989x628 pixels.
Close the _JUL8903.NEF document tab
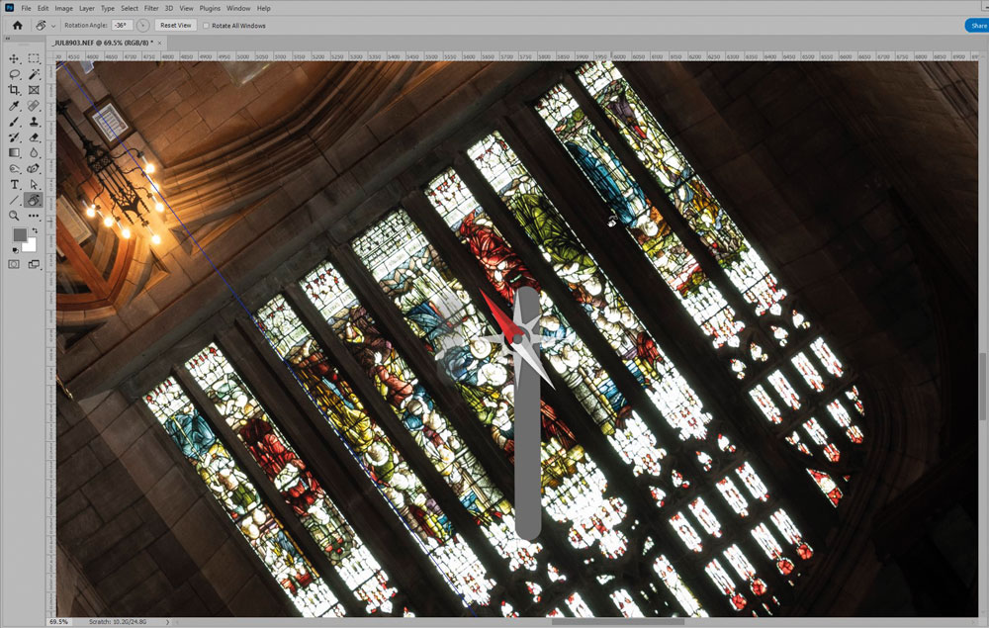coord(159,43)
